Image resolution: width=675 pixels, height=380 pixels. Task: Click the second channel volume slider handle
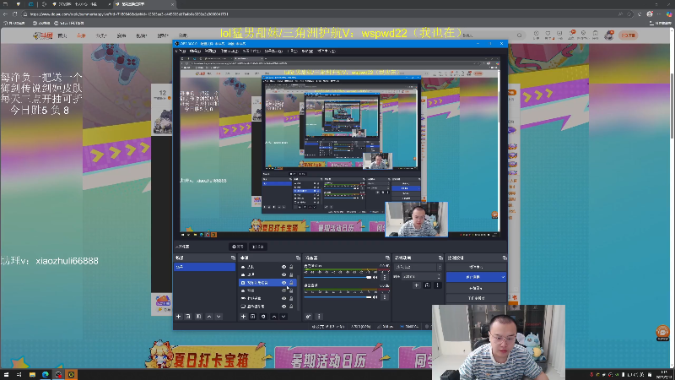(369, 297)
